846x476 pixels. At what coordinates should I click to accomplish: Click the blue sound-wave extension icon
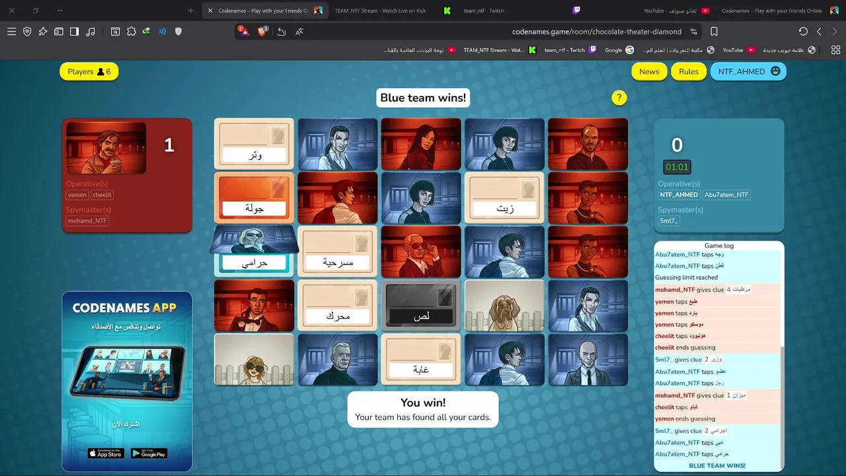tap(163, 32)
